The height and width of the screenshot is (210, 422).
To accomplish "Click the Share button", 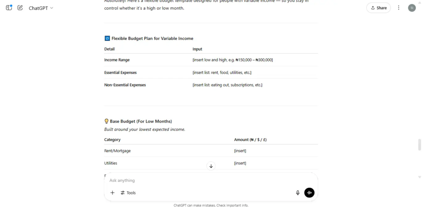I will pos(378,8).
